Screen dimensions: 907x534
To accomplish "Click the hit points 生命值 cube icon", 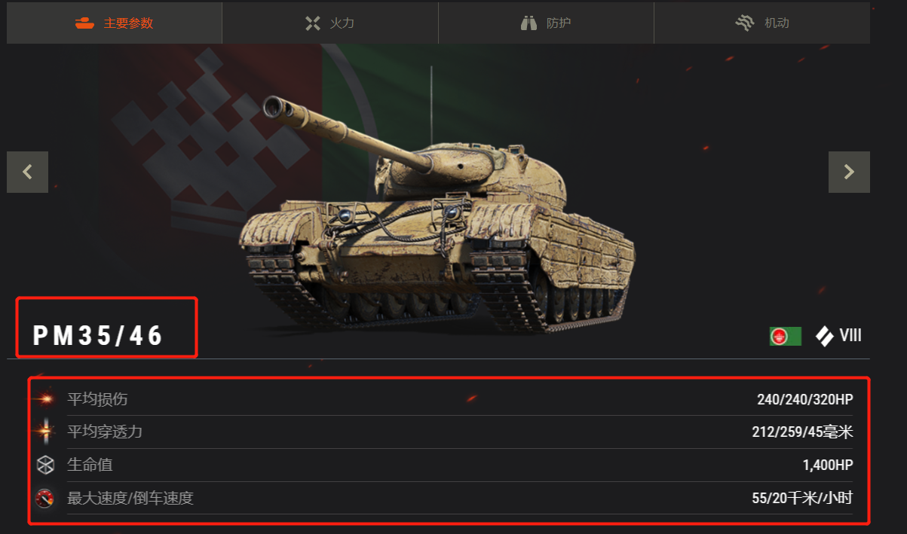I will point(46,465).
